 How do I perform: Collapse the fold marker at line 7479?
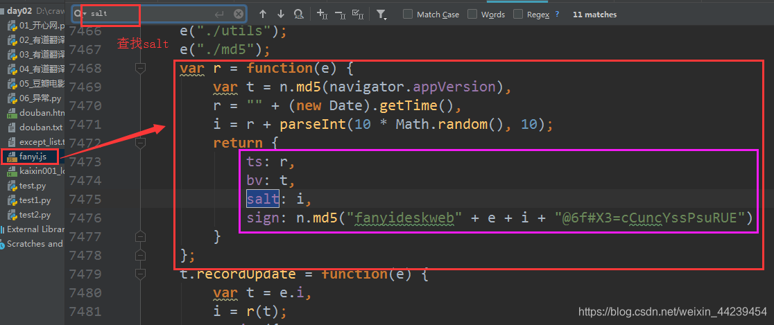pyautogui.click(x=141, y=274)
